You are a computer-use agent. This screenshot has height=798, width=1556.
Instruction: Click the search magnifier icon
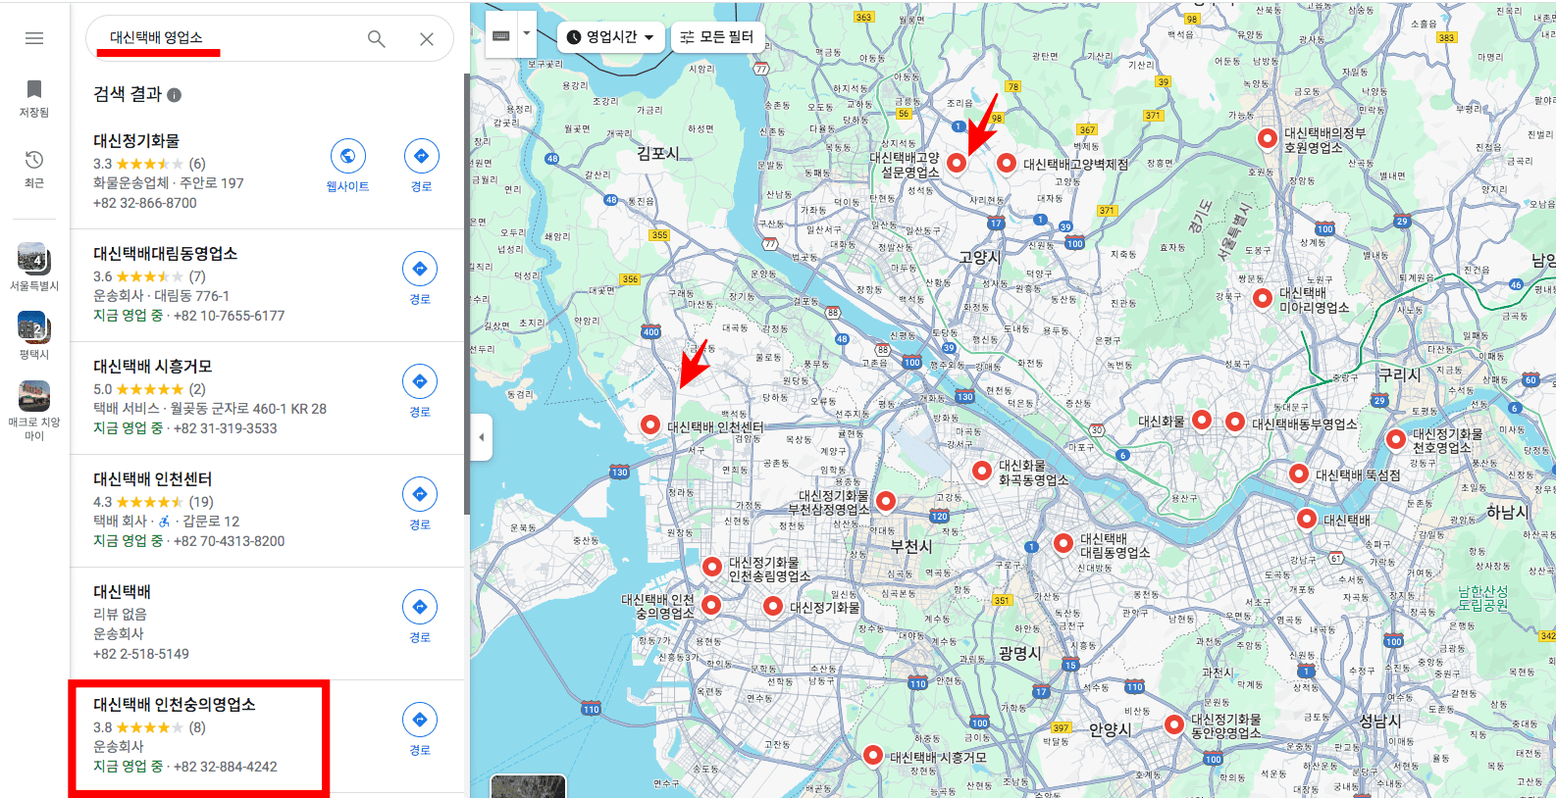376,39
